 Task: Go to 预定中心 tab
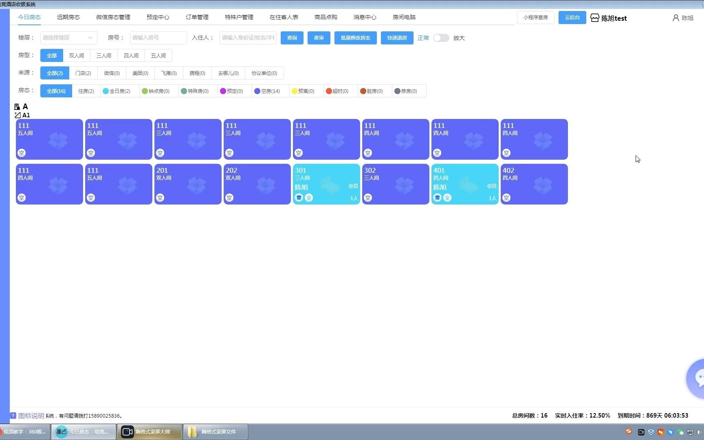tap(158, 17)
